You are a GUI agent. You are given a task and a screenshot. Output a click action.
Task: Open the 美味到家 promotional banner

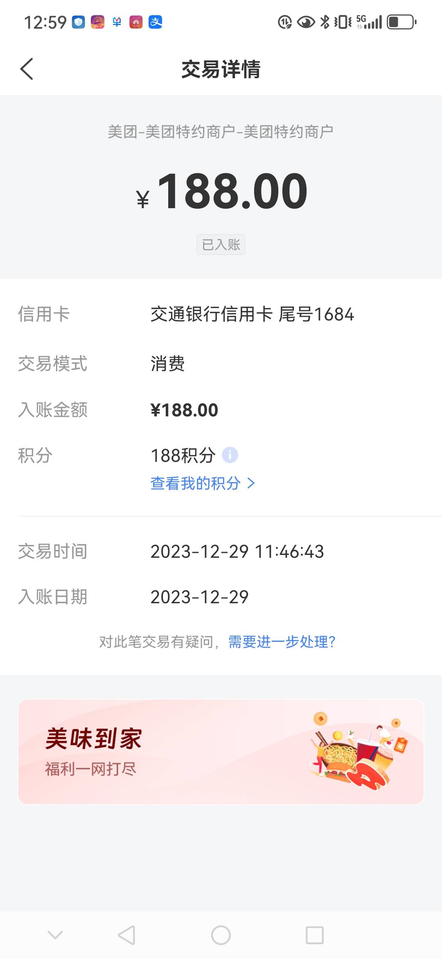pos(221,752)
